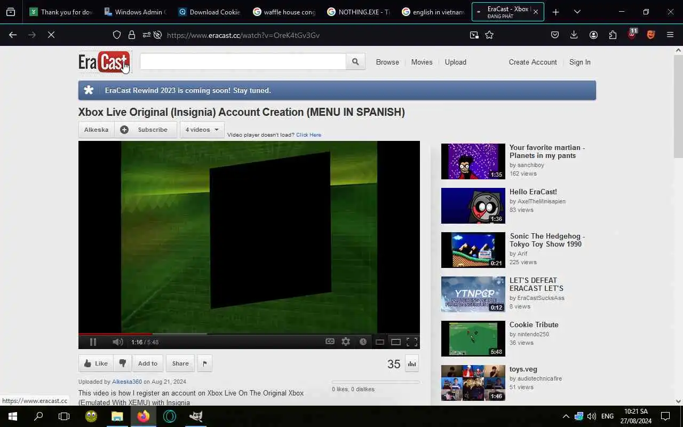
Task: Click the watch later clock icon
Action: tap(363, 342)
